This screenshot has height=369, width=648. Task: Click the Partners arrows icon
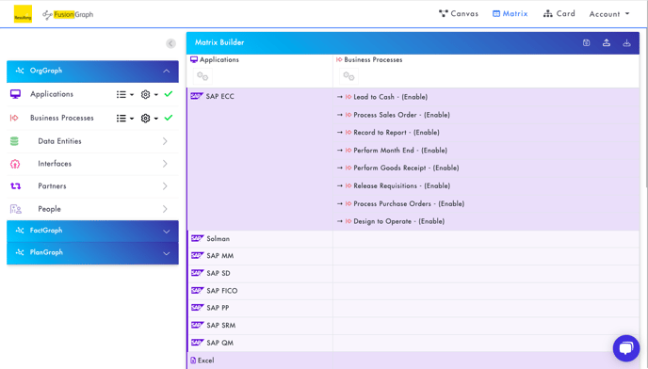pos(15,186)
